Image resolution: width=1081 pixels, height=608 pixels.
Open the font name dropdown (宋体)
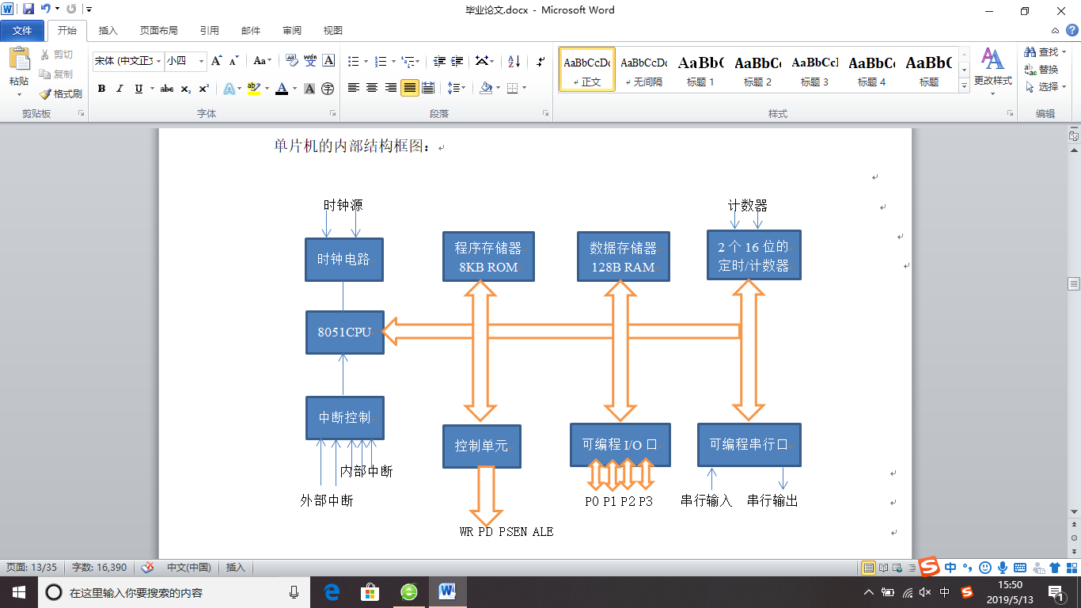(159, 61)
